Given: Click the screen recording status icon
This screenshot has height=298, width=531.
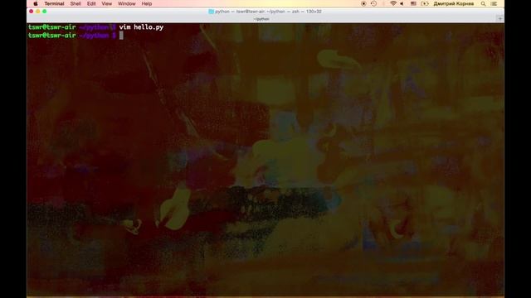Looking at the screenshot, I should click(363, 3).
